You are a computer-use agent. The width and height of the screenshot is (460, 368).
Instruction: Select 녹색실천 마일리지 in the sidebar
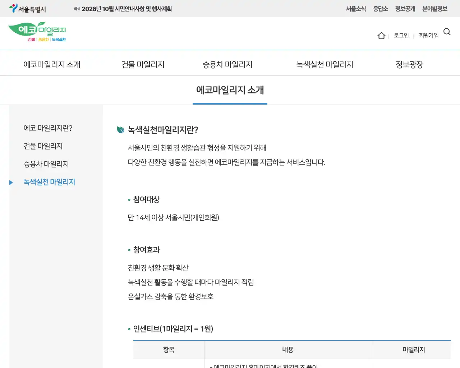[49, 182]
